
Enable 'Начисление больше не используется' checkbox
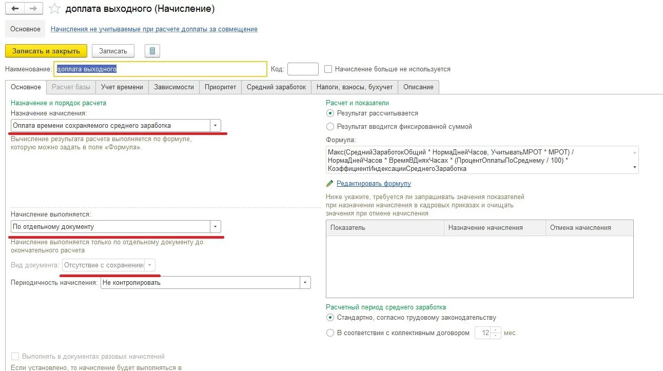tap(328, 69)
